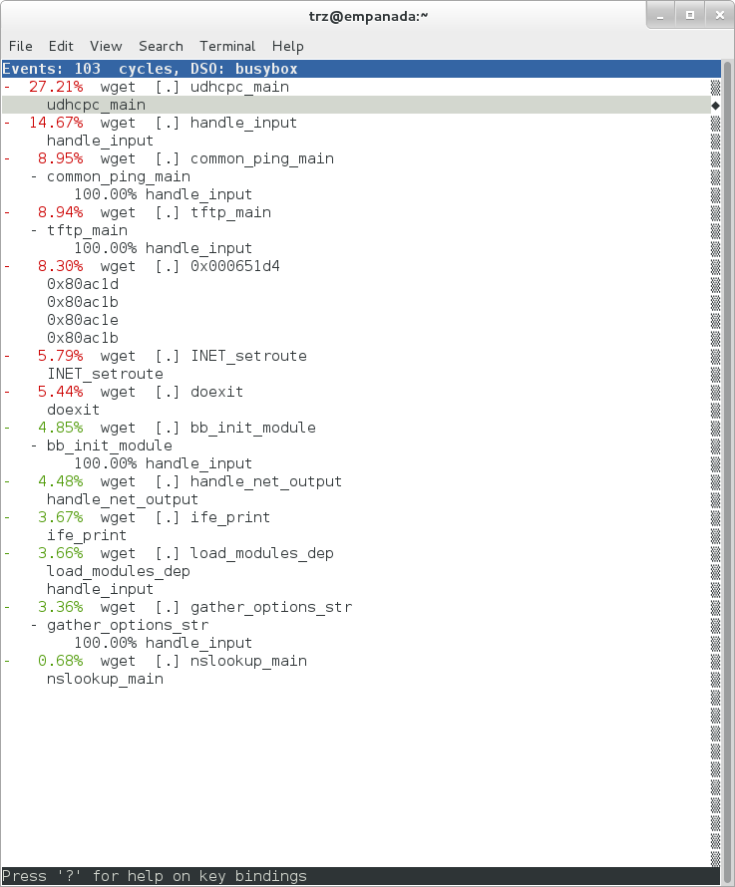Open the View menu
Image resolution: width=735 pixels, height=887 pixels.
106,46
